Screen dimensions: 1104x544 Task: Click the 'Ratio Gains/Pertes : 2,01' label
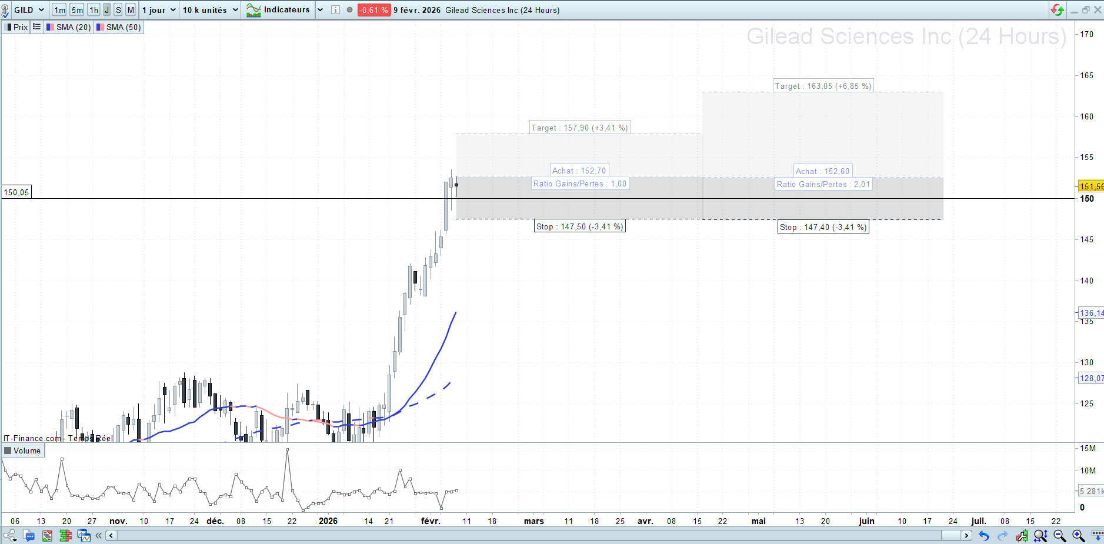[x=823, y=184]
